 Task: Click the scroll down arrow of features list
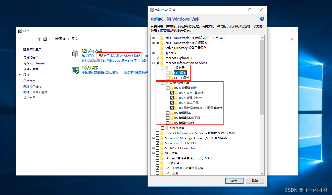pyautogui.click(x=262, y=173)
